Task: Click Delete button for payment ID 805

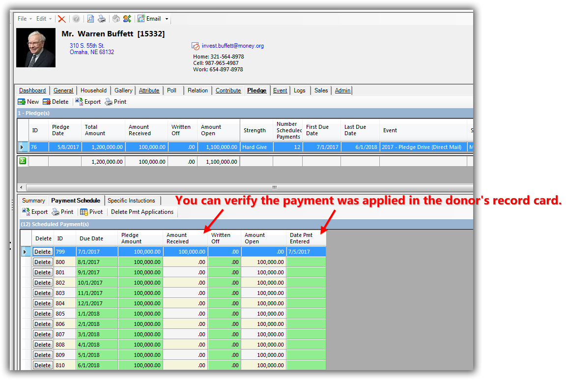Action: pyautogui.click(x=43, y=314)
